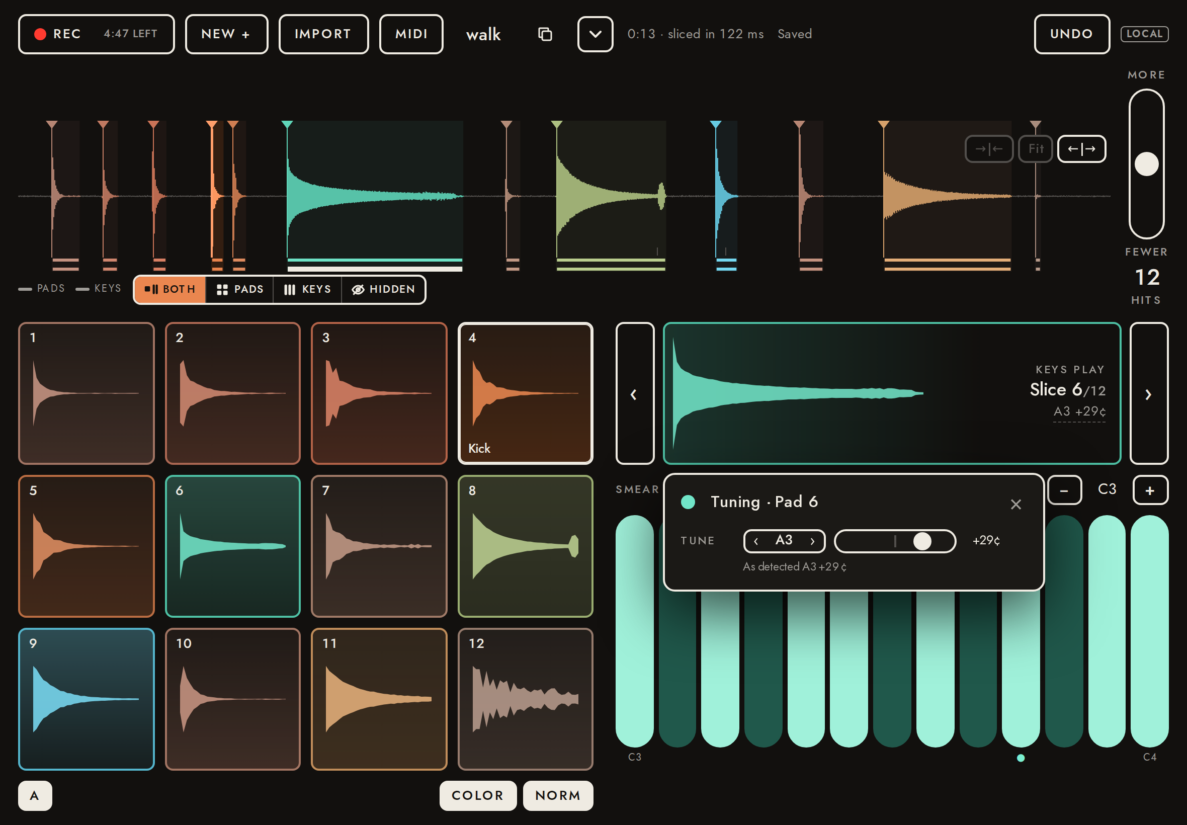Trigger pad 7
This screenshot has height=825, width=1187.
pos(379,546)
